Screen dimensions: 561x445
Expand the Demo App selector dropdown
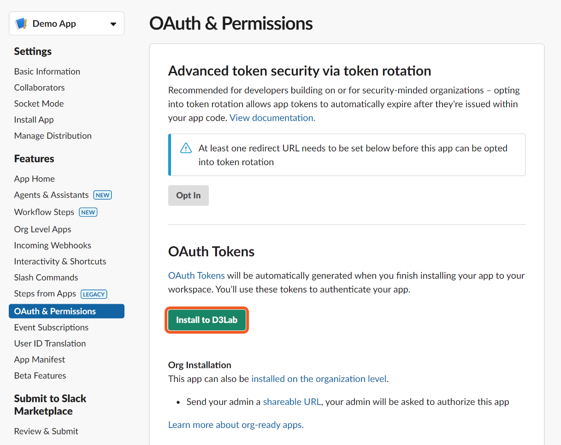click(x=113, y=24)
